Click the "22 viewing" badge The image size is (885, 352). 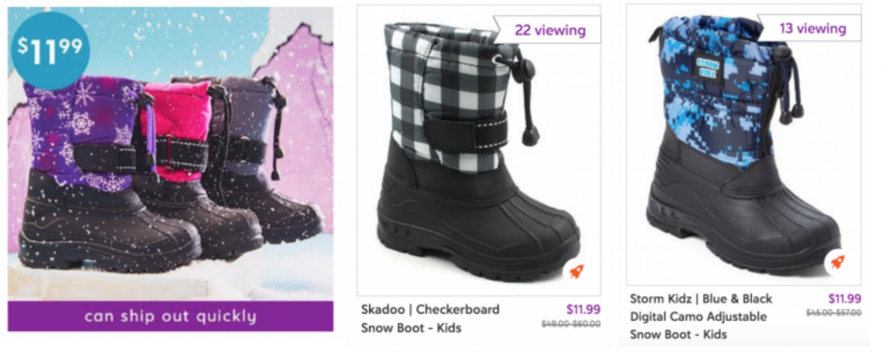[549, 30]
